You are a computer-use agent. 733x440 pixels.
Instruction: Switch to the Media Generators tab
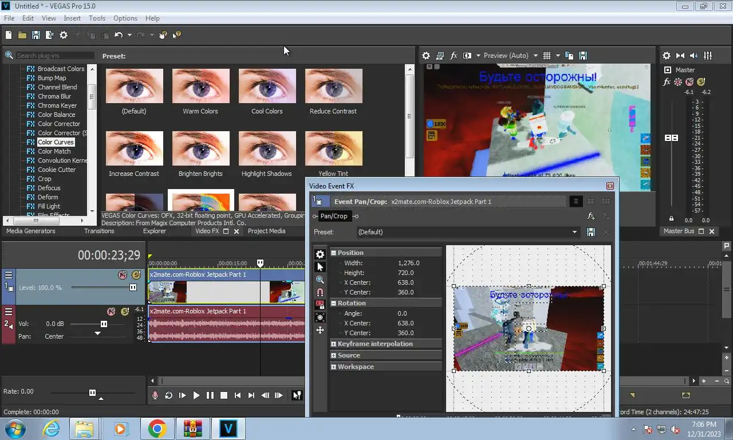(31, 231)
